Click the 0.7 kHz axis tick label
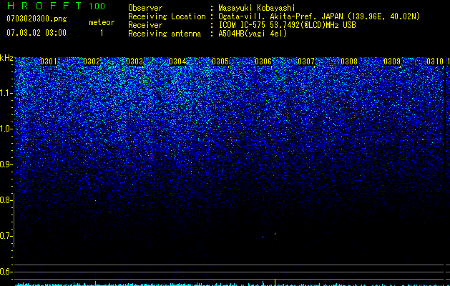 6,236
